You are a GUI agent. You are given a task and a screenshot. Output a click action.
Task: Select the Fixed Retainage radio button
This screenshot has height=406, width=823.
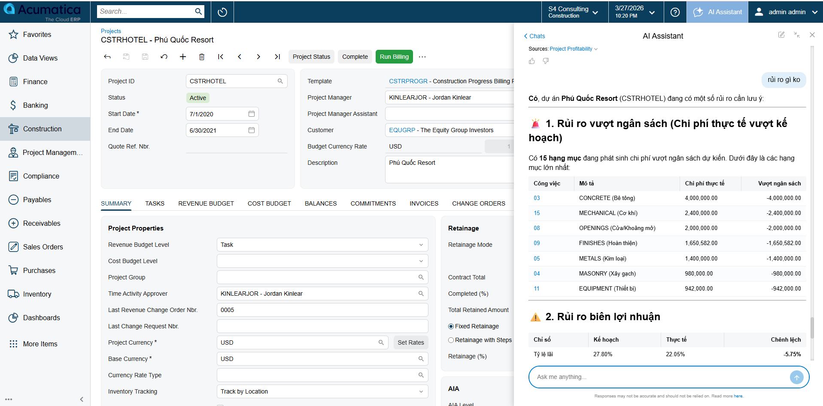coord(451,326)
